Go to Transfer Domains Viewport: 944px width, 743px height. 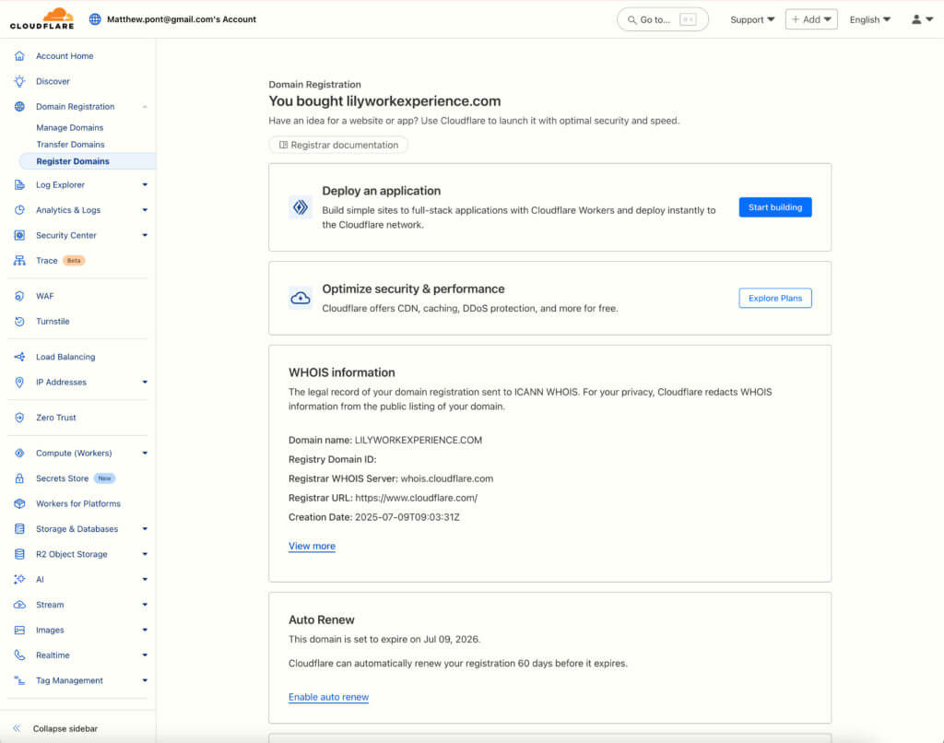(70, 145)
